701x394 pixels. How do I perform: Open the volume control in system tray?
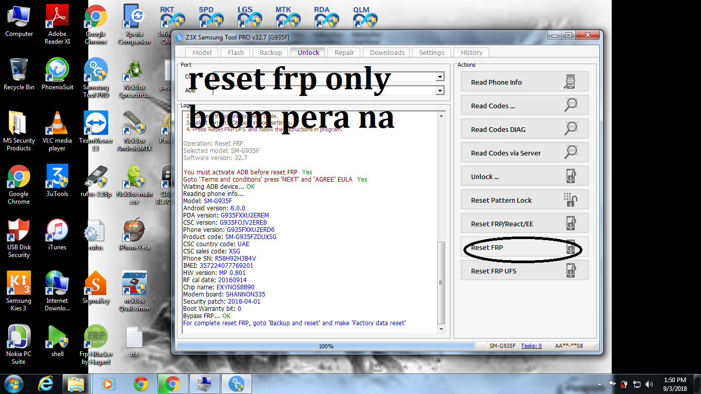click(x=649, y=384)
